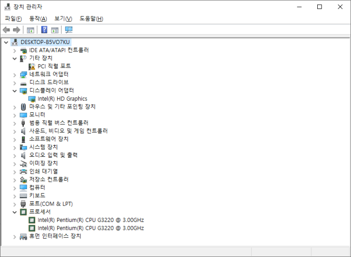Expand the 디스크 드라이브 node
Viewport: 351px width, 257px height.
click(15, 83)
